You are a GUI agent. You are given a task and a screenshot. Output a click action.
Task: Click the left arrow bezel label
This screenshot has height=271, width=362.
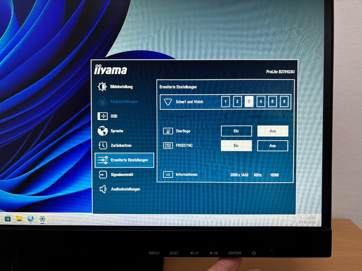[x=194, y=253]
